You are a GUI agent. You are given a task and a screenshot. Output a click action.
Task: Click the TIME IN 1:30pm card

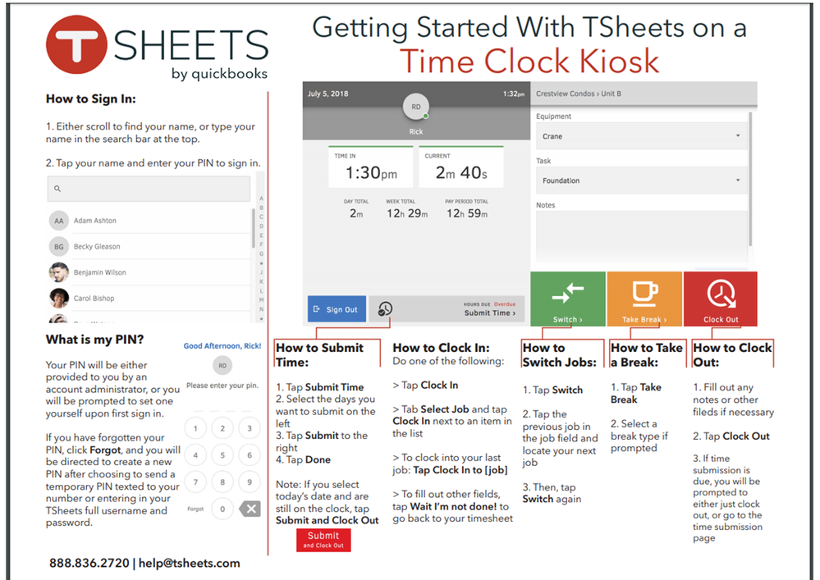(x=371, y=167)
